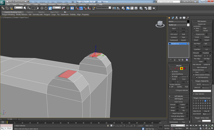Open the Hierarchy command panel tab
The image size is (214, 130).
click(x=177, y=18)
